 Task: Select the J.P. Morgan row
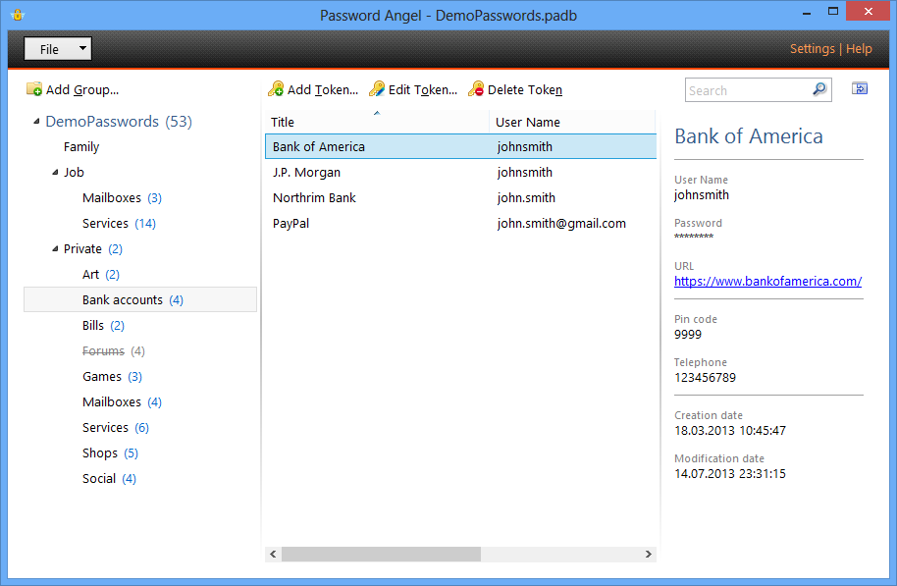[460, 172]
